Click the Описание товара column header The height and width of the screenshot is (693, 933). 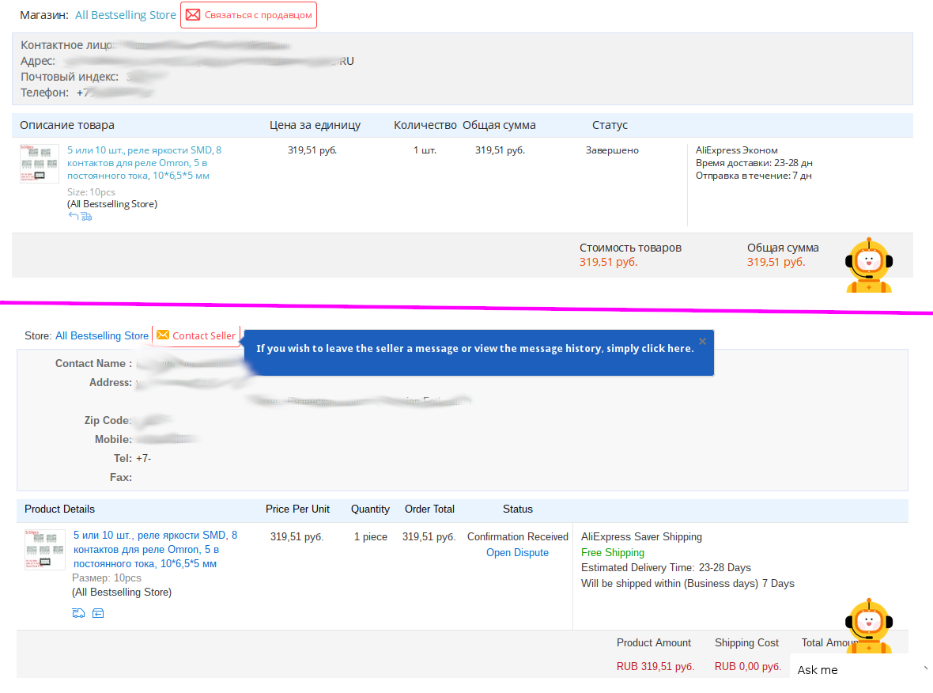(x=67, y=125)
